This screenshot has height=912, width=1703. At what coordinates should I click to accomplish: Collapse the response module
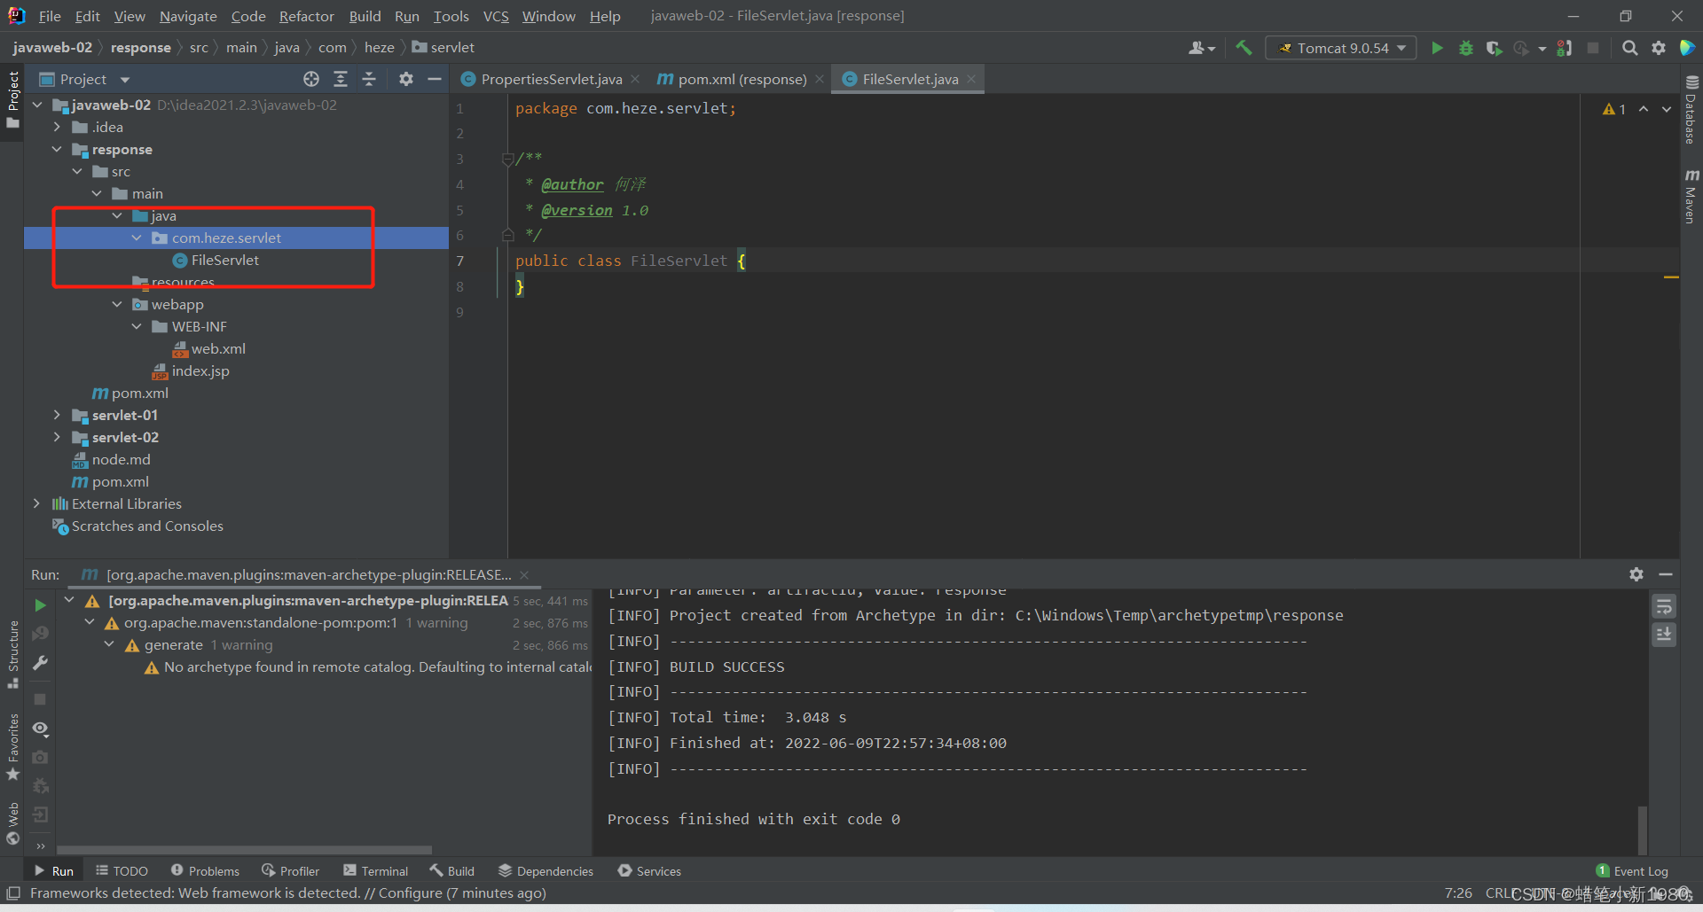pos(57,149)
